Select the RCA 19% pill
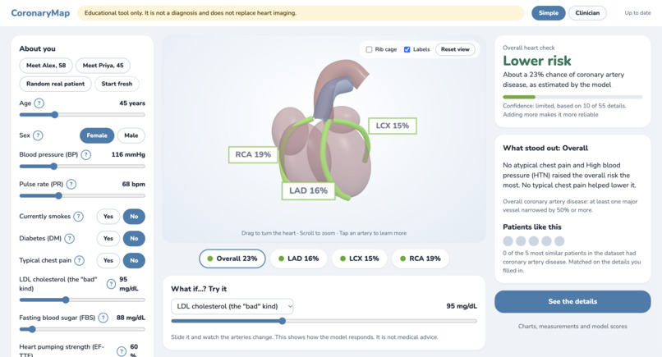Viewport: 662px width, 357px height. [x=420, y=259]
